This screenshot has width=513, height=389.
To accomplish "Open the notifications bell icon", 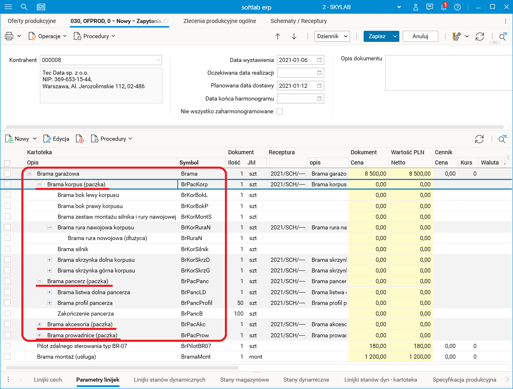I will pos(443,7).
